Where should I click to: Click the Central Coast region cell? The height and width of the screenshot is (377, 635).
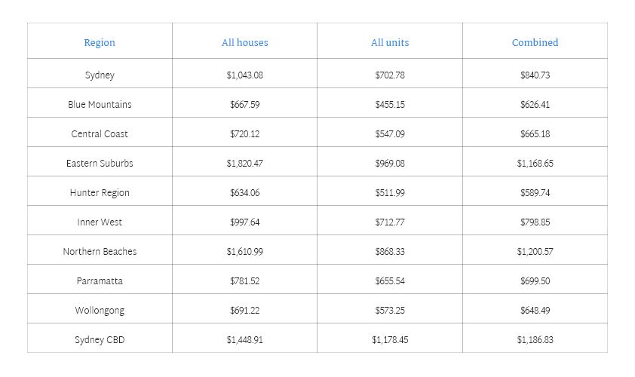(x=100, y=134)
